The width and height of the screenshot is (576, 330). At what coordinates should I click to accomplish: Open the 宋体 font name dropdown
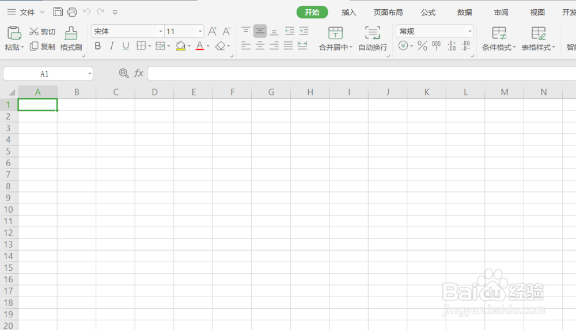point(161,32)
